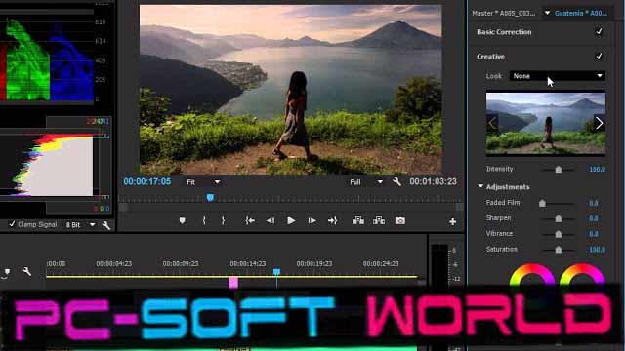
Task: Adjust the Intensity slider
Action: tap(558, 169)
